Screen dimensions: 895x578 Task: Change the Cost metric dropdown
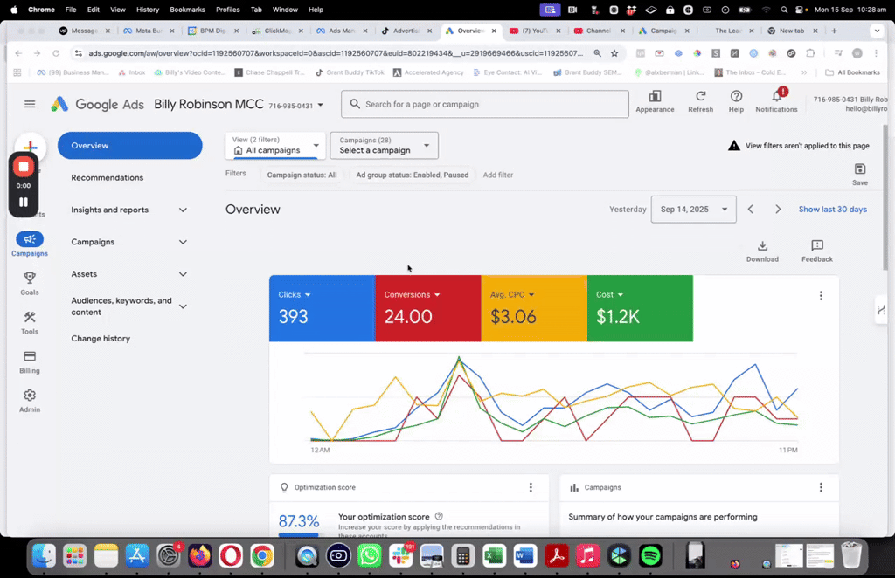(x=609, y=295)
